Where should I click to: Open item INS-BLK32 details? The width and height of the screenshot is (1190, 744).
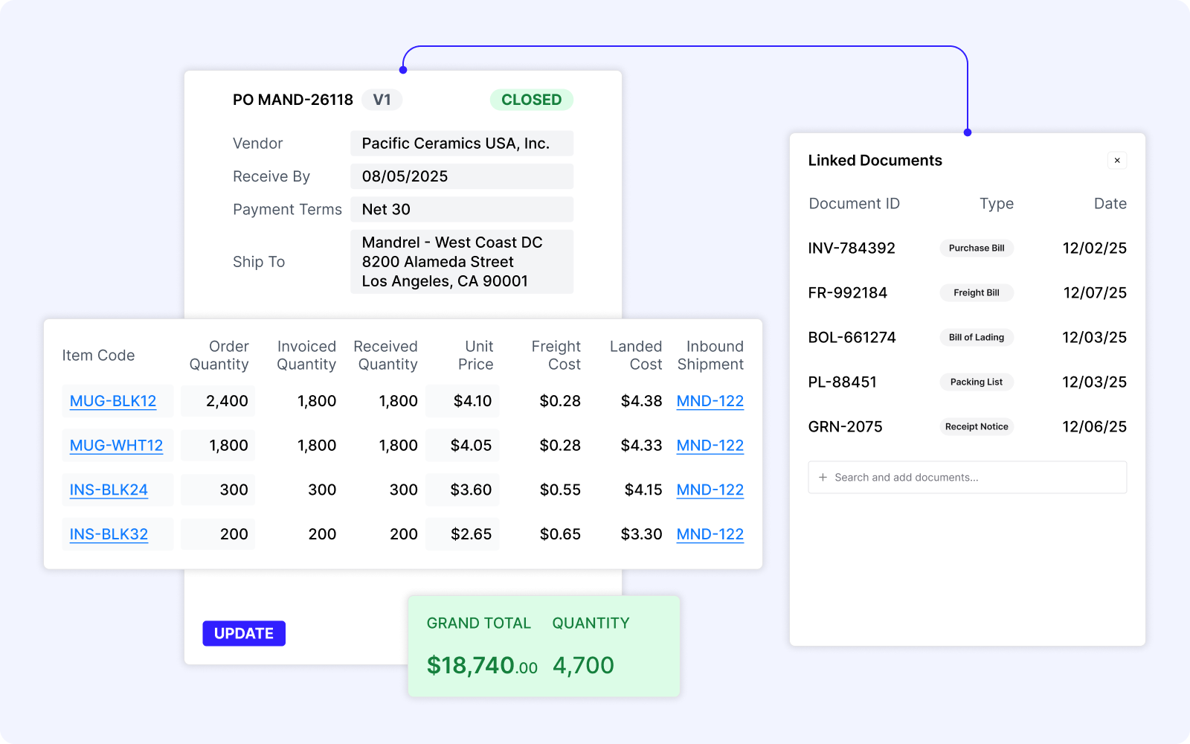click(x=109, y=534)
